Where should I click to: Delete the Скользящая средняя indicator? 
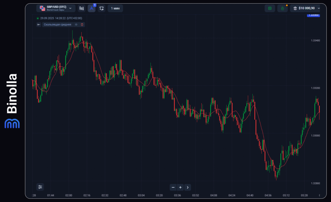82,25
